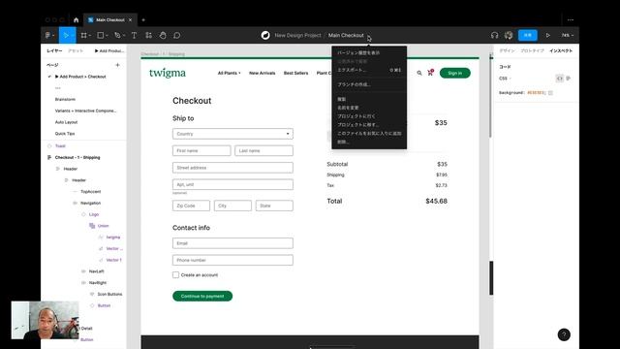Switch to the デザイン (Design) tab
This screenshot has width=620, height=349.
[x=507, y=50]
